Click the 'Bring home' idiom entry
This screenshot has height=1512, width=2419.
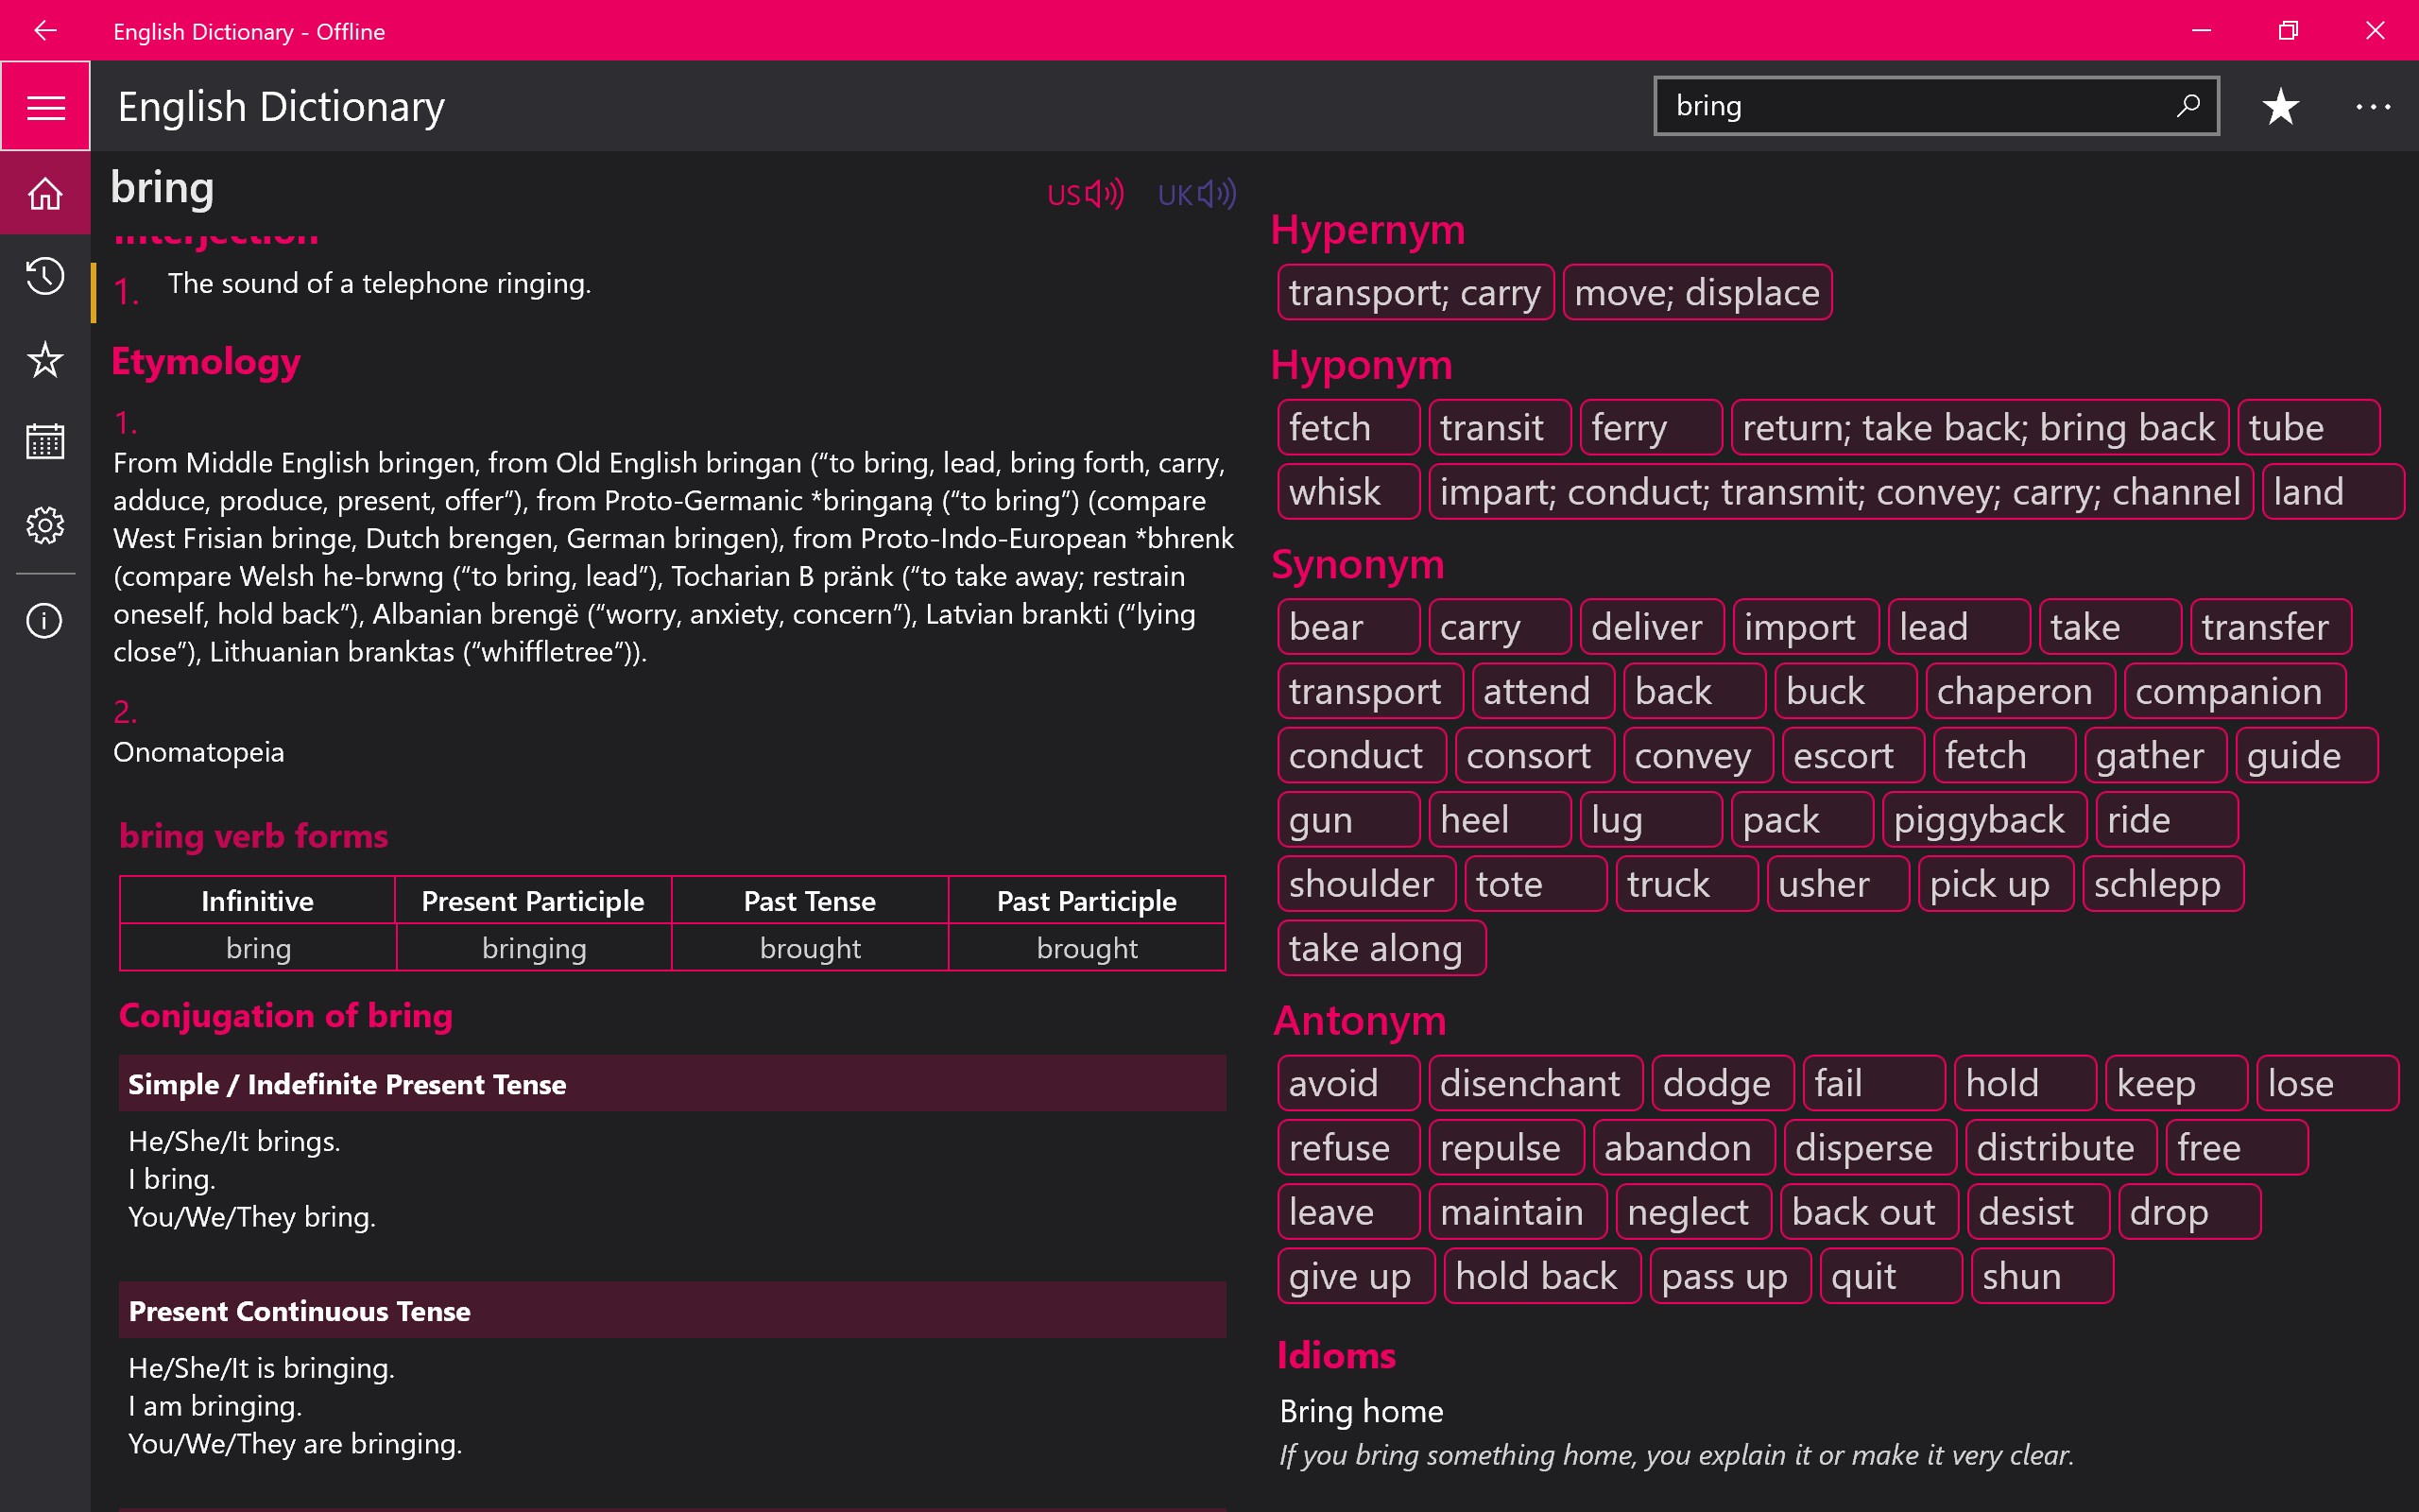coord(1362,1411)
